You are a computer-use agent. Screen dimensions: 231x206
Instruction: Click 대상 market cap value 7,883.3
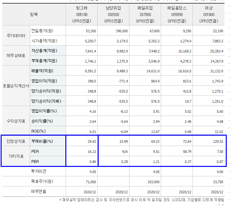coord(218,41)
